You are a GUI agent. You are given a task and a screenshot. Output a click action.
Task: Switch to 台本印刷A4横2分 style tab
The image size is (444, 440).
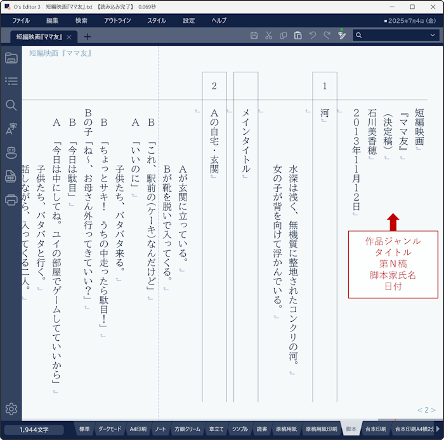tap(414, 429)
